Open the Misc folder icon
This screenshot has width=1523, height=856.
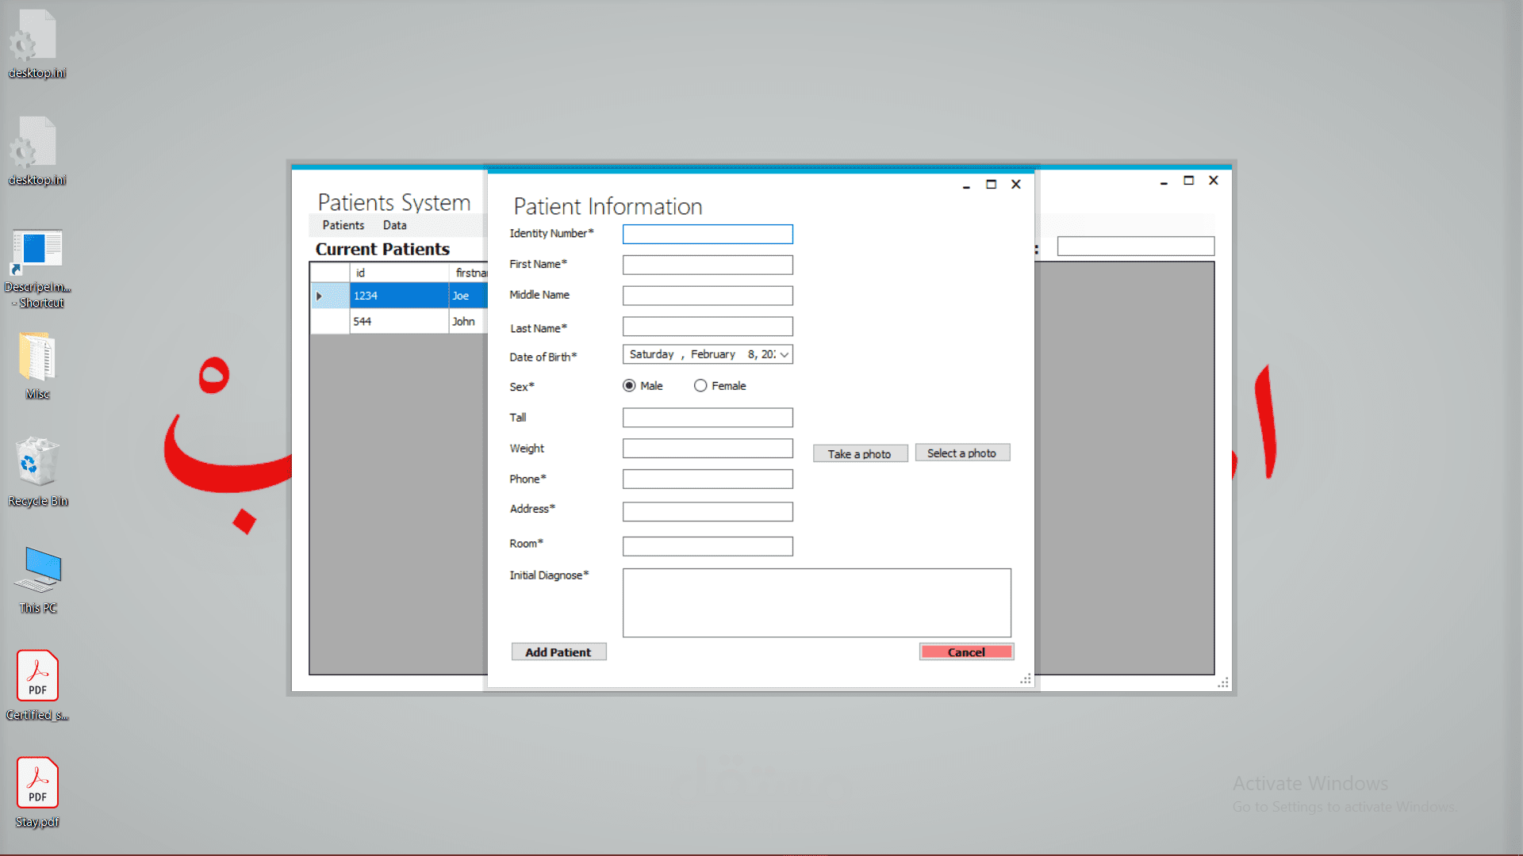[37, 358]
